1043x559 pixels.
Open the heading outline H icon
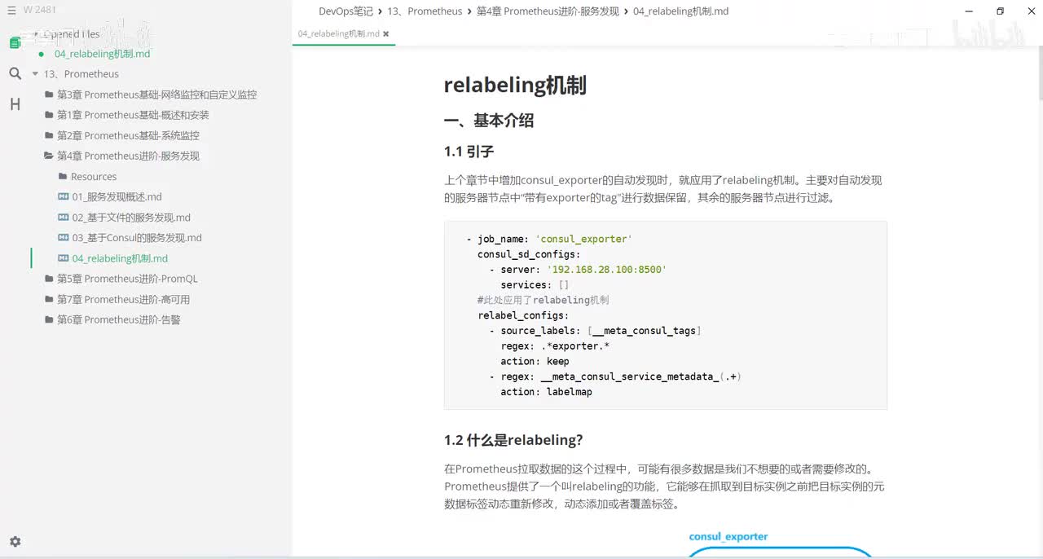(x=15, y=104)
